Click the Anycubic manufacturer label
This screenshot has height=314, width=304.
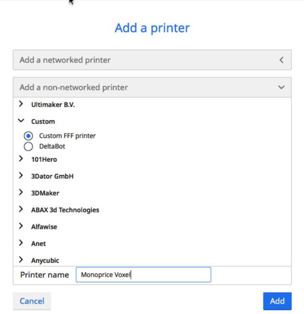(x=45, y=260)
